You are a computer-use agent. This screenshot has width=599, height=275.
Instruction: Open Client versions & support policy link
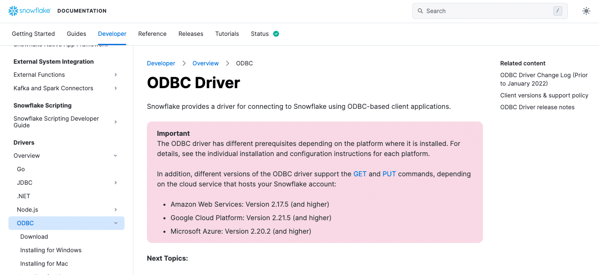click(544, 95)
